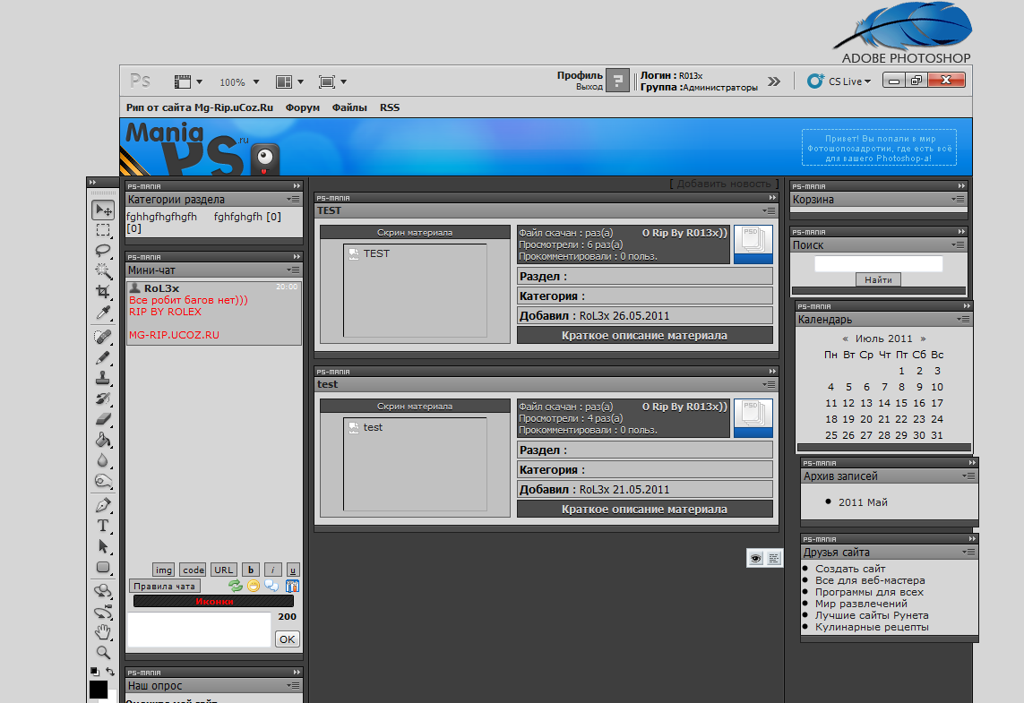Image resolution: width=1024 pixels, height=703 pixels.
Task: Select the History Brush tool
Action: [103, 399]
